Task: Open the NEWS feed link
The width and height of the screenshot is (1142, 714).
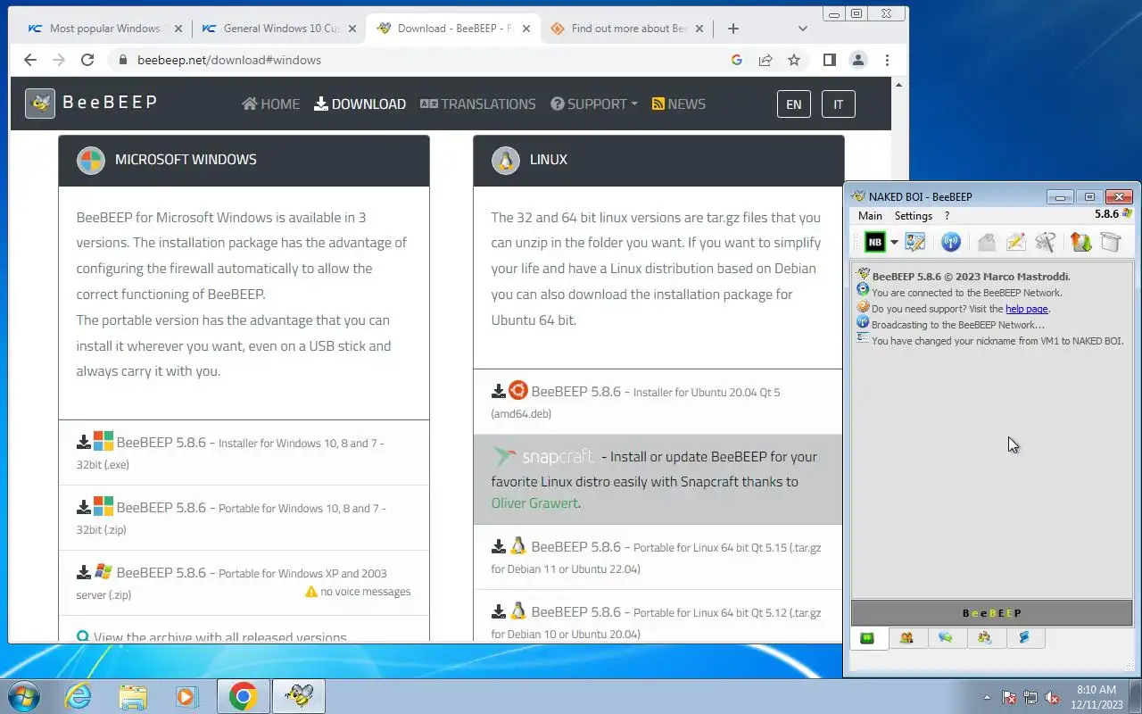Action: 678,104
